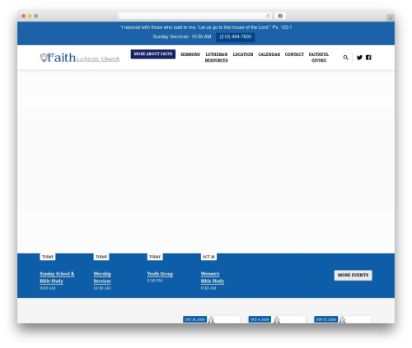Navigate to Location page
The image size is (412, 348).
click(x=243, y=54)
